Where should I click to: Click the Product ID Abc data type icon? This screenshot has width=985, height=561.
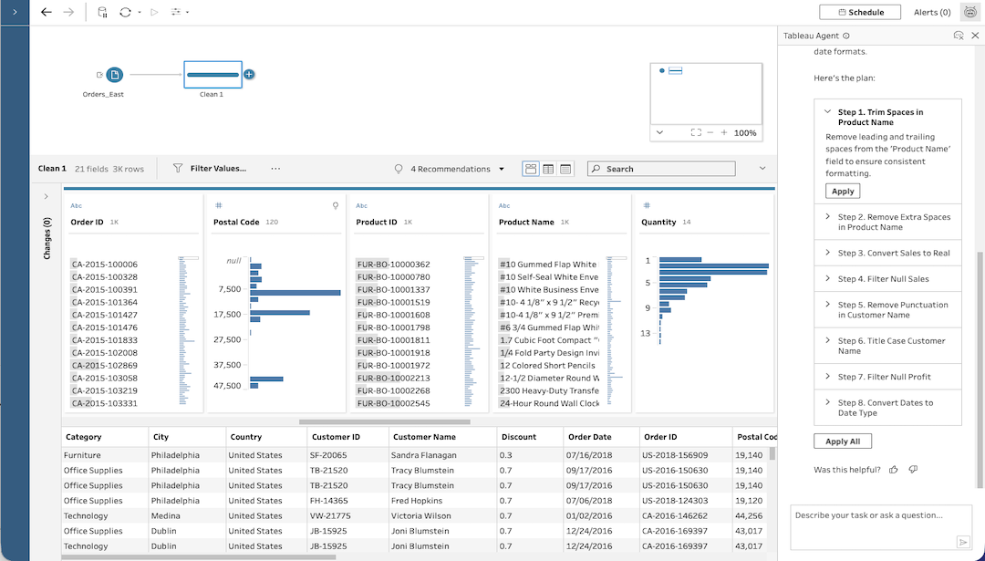click(x=361, y=205)
